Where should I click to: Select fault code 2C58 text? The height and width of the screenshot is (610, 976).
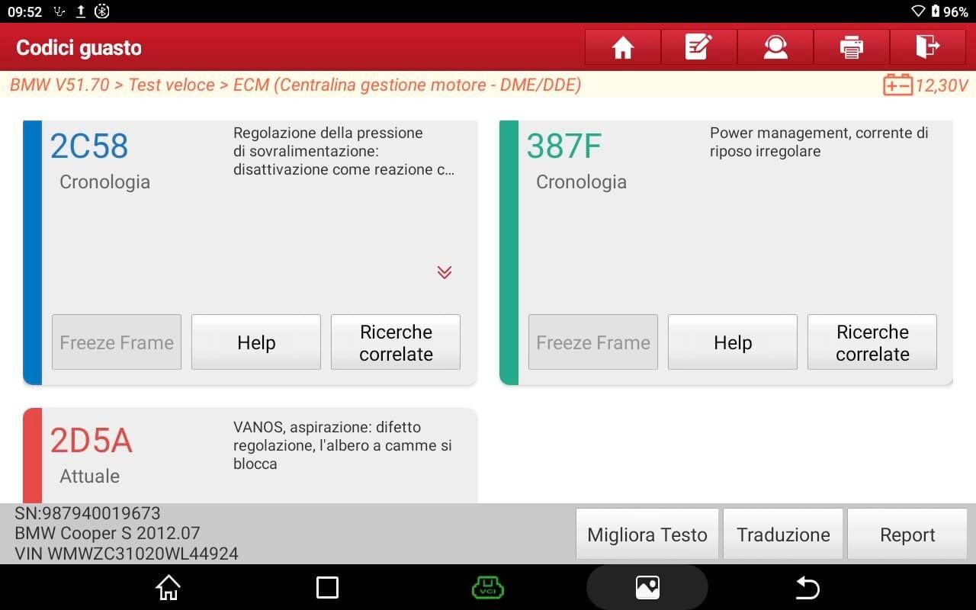pyautogui.click(x=89, y=146)
